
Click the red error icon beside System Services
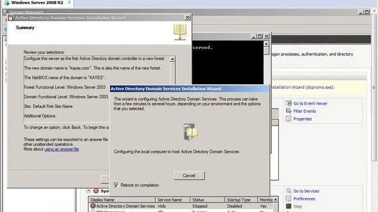(96, 191)
